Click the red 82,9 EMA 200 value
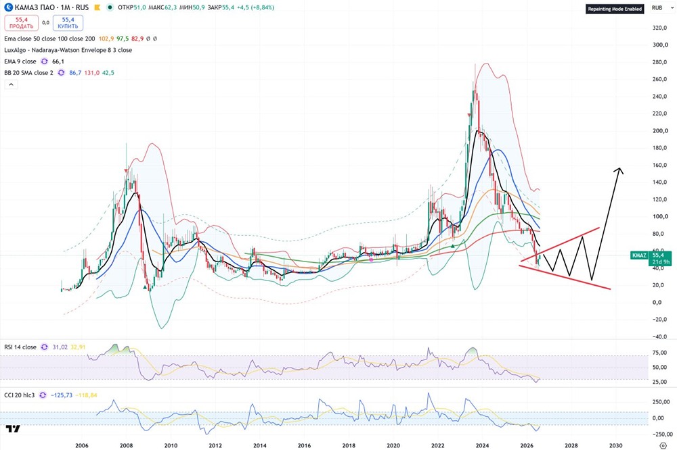 coord(137,39)
